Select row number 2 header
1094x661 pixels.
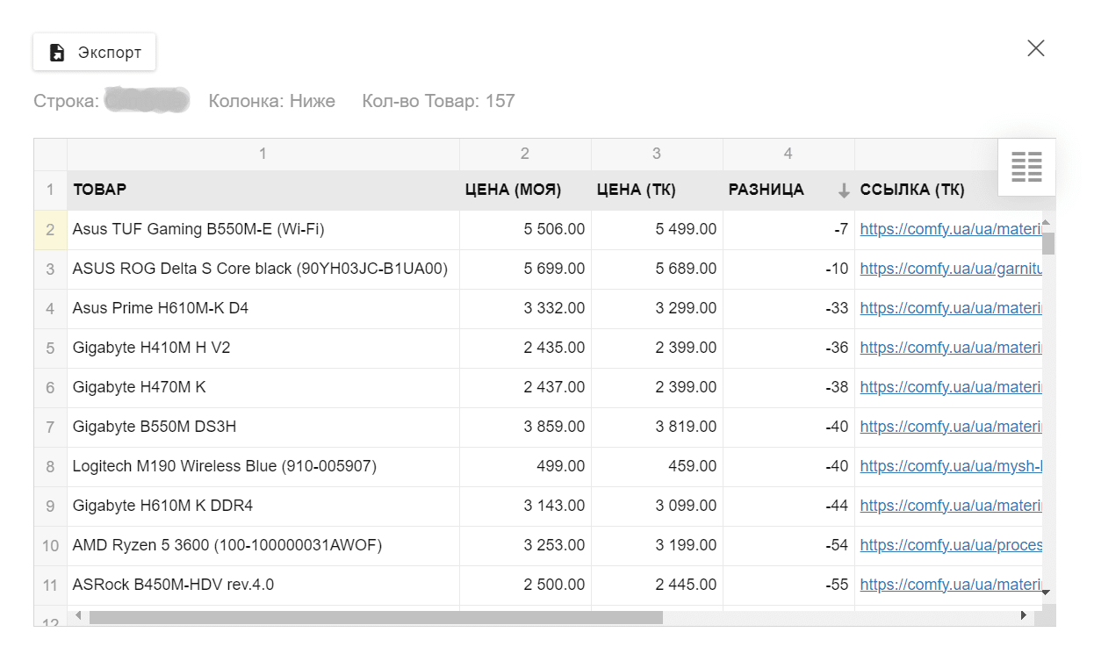(x=50, y=230)
